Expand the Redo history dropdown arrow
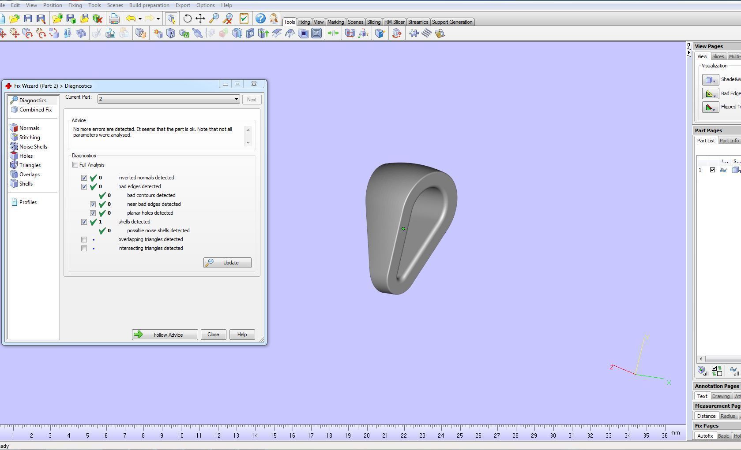 [x=158, y=19]
